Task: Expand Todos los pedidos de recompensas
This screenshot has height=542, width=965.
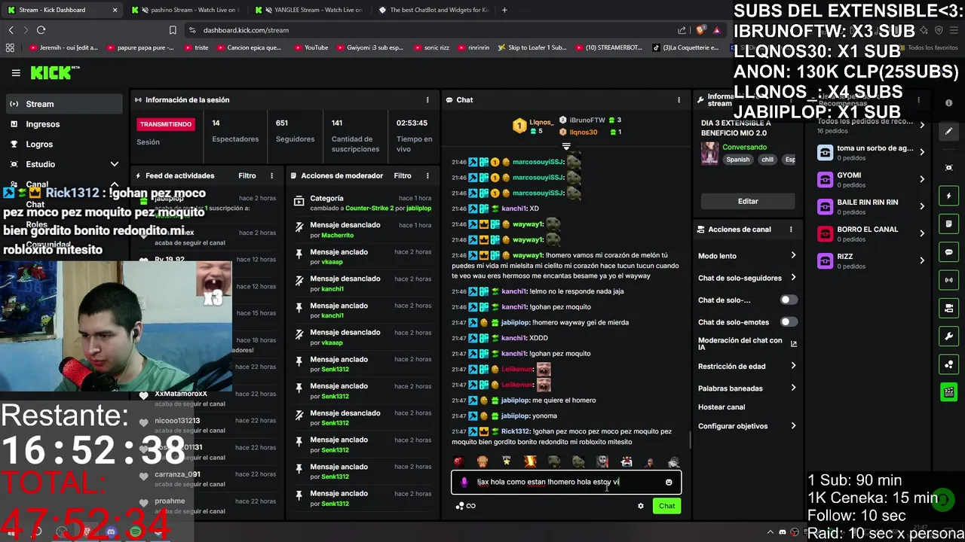Action: (x=922, y=125)
